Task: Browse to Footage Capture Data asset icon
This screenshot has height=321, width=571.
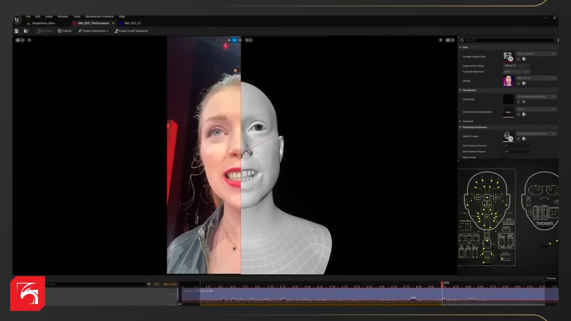Action: (524, 59)
